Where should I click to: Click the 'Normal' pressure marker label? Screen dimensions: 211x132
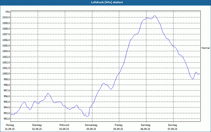pos(206,48)
